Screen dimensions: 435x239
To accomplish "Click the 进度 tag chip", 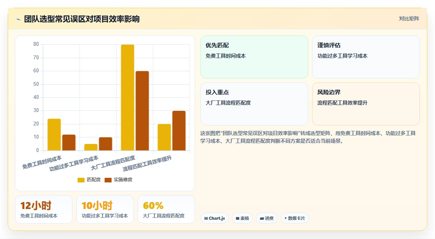I will (267, 218).
